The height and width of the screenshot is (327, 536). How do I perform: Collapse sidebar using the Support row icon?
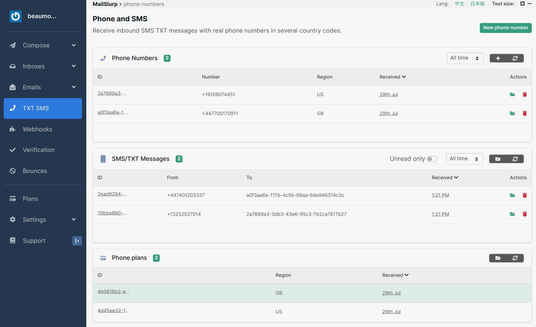[x=77, y=241]
